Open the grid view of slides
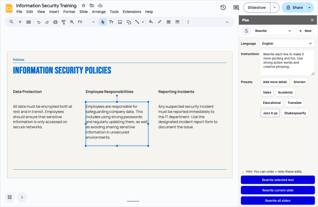 pyautogui.click(x=10, y=197)
